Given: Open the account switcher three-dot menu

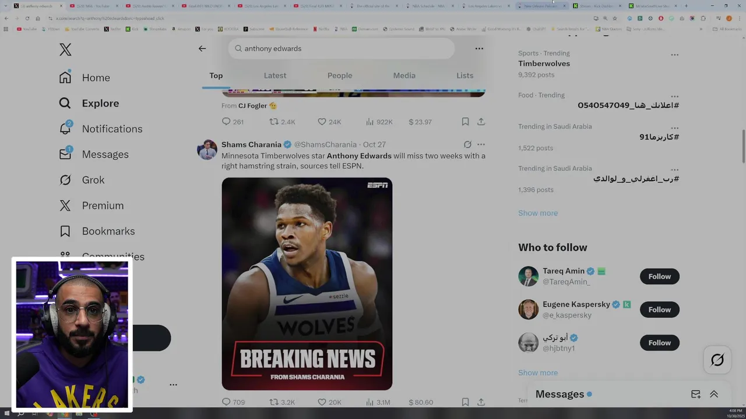Looking at the screenshot, I should (173, 385).
